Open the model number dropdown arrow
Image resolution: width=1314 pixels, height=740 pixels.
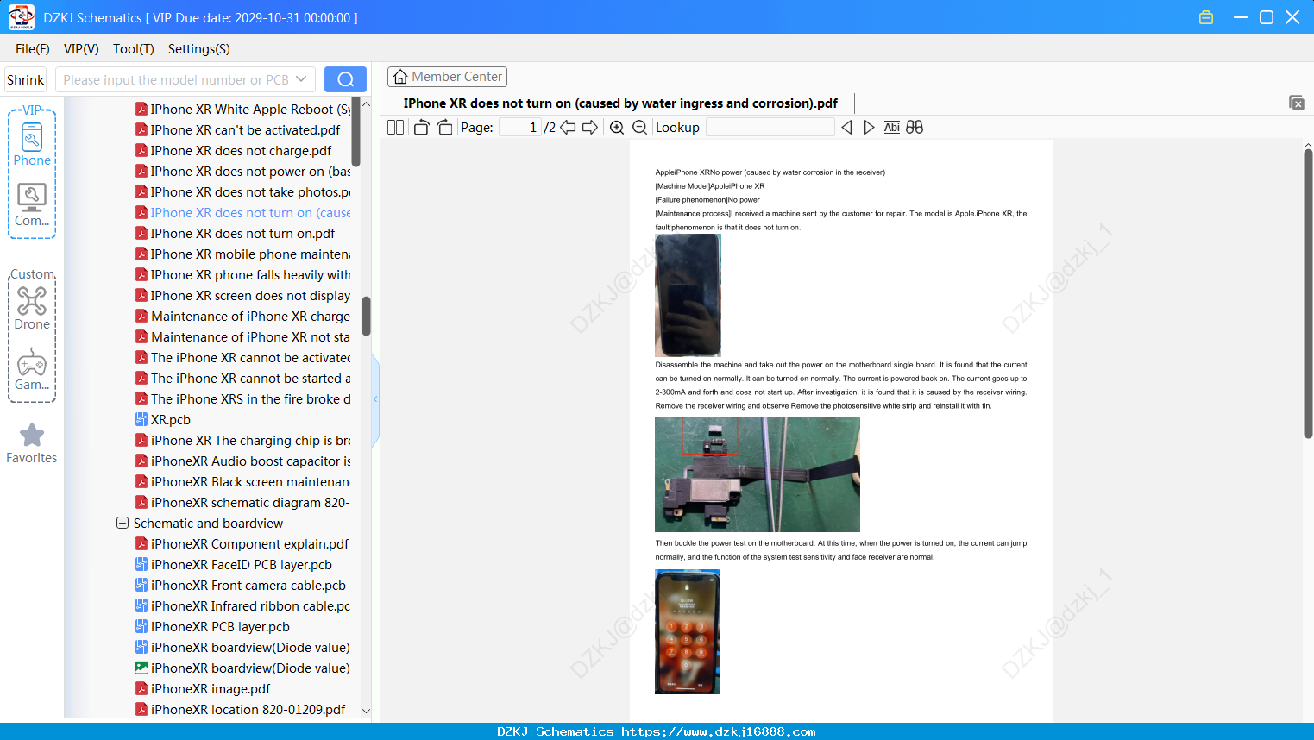(301, 79)
